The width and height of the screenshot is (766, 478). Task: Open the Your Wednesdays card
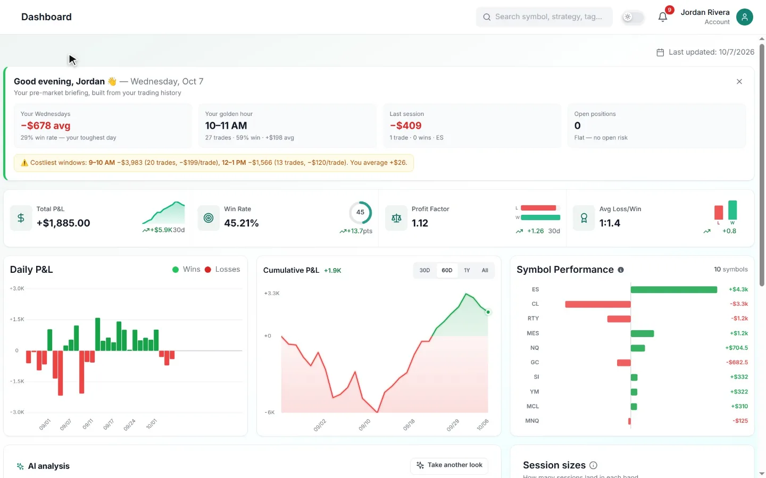click(103, 125)
